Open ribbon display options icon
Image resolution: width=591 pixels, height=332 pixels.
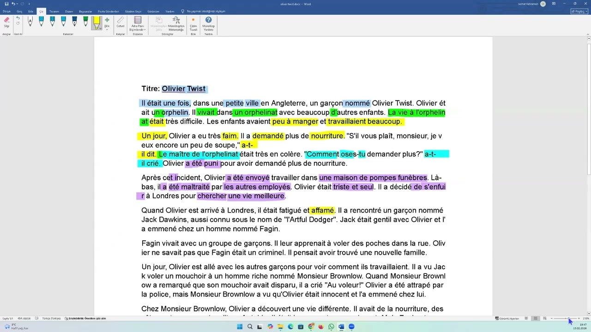click(x=554, y=4)
